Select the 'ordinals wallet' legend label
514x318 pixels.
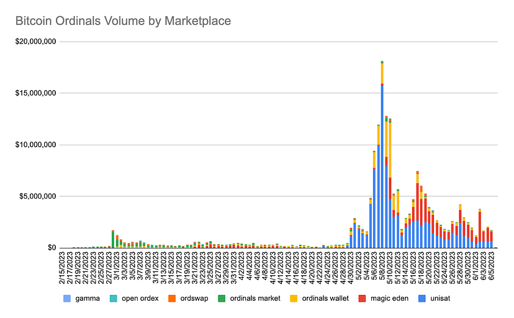(x=325, y=299)
